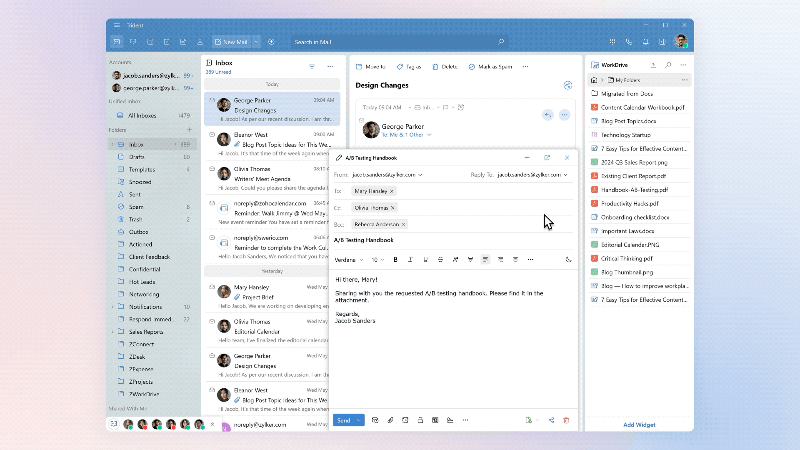Open the upload icon in WorkDrive panel
This screenshot has width=800, height=450.
pyautogui.click(x=653, y=65)
